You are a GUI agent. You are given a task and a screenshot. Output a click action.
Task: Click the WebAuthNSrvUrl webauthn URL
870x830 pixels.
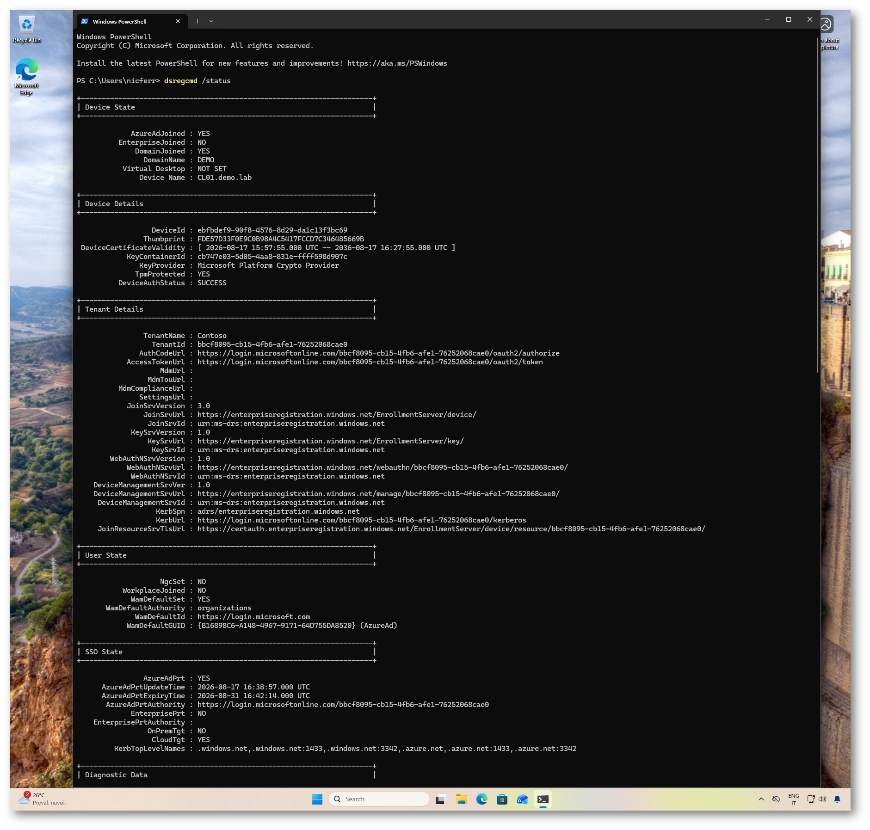(383, 467)
